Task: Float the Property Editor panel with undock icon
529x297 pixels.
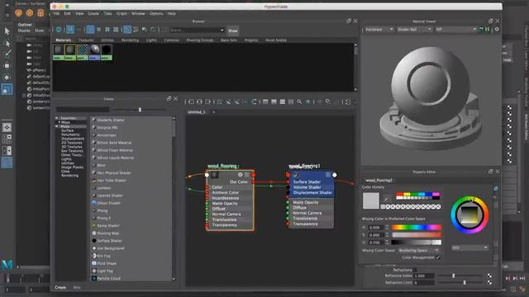Action: click(x=490, y=172)
